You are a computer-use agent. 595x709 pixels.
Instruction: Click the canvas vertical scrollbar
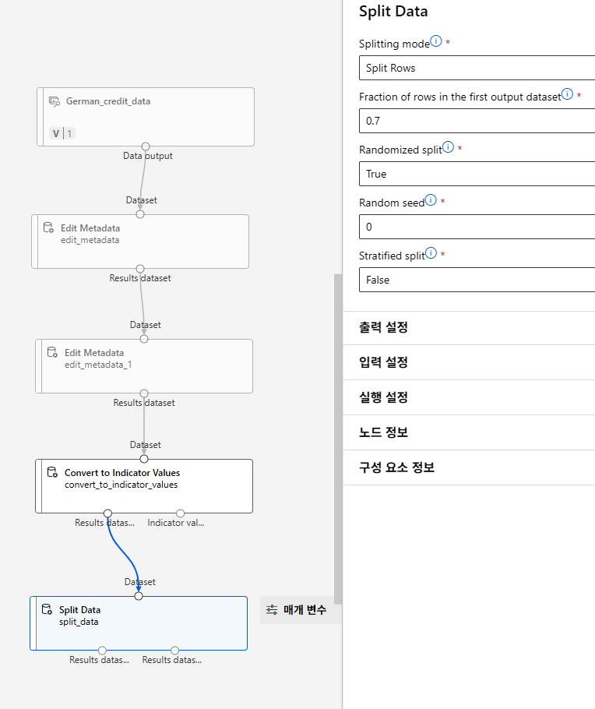pyautogui.click(x=338, y=439)
